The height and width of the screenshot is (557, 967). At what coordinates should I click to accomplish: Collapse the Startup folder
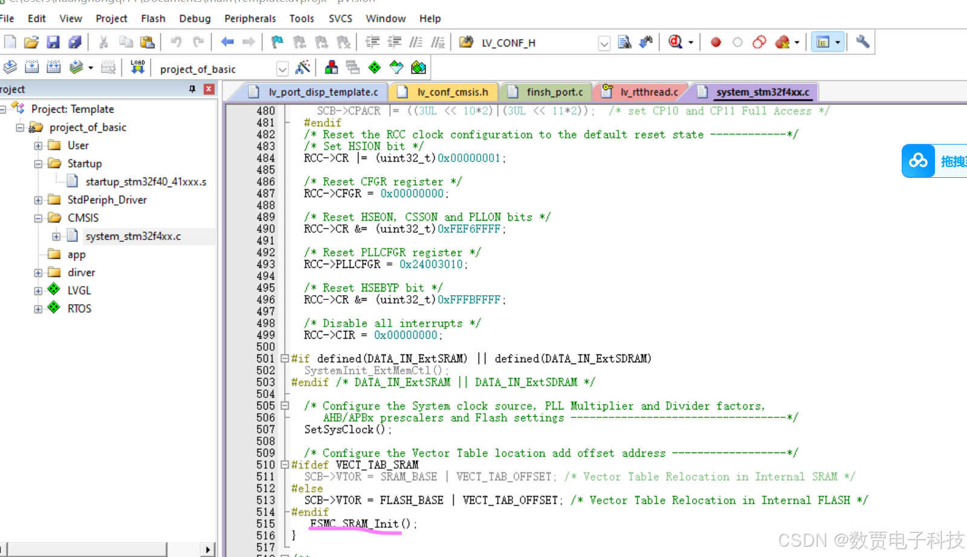tap(38, 164)
